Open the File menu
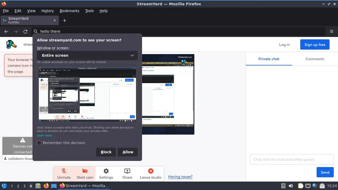The image size is (338, 190). (x=6, y=11)
